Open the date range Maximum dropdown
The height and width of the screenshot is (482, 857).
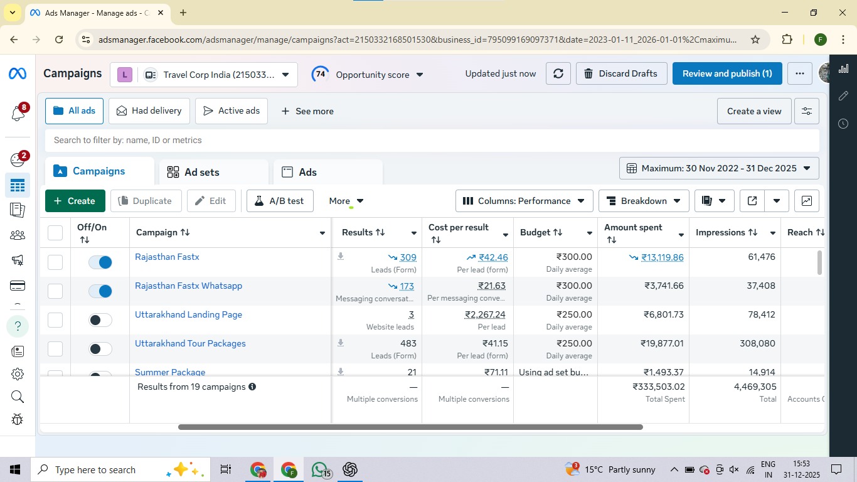pyautogui.click(x=718, y=168)
